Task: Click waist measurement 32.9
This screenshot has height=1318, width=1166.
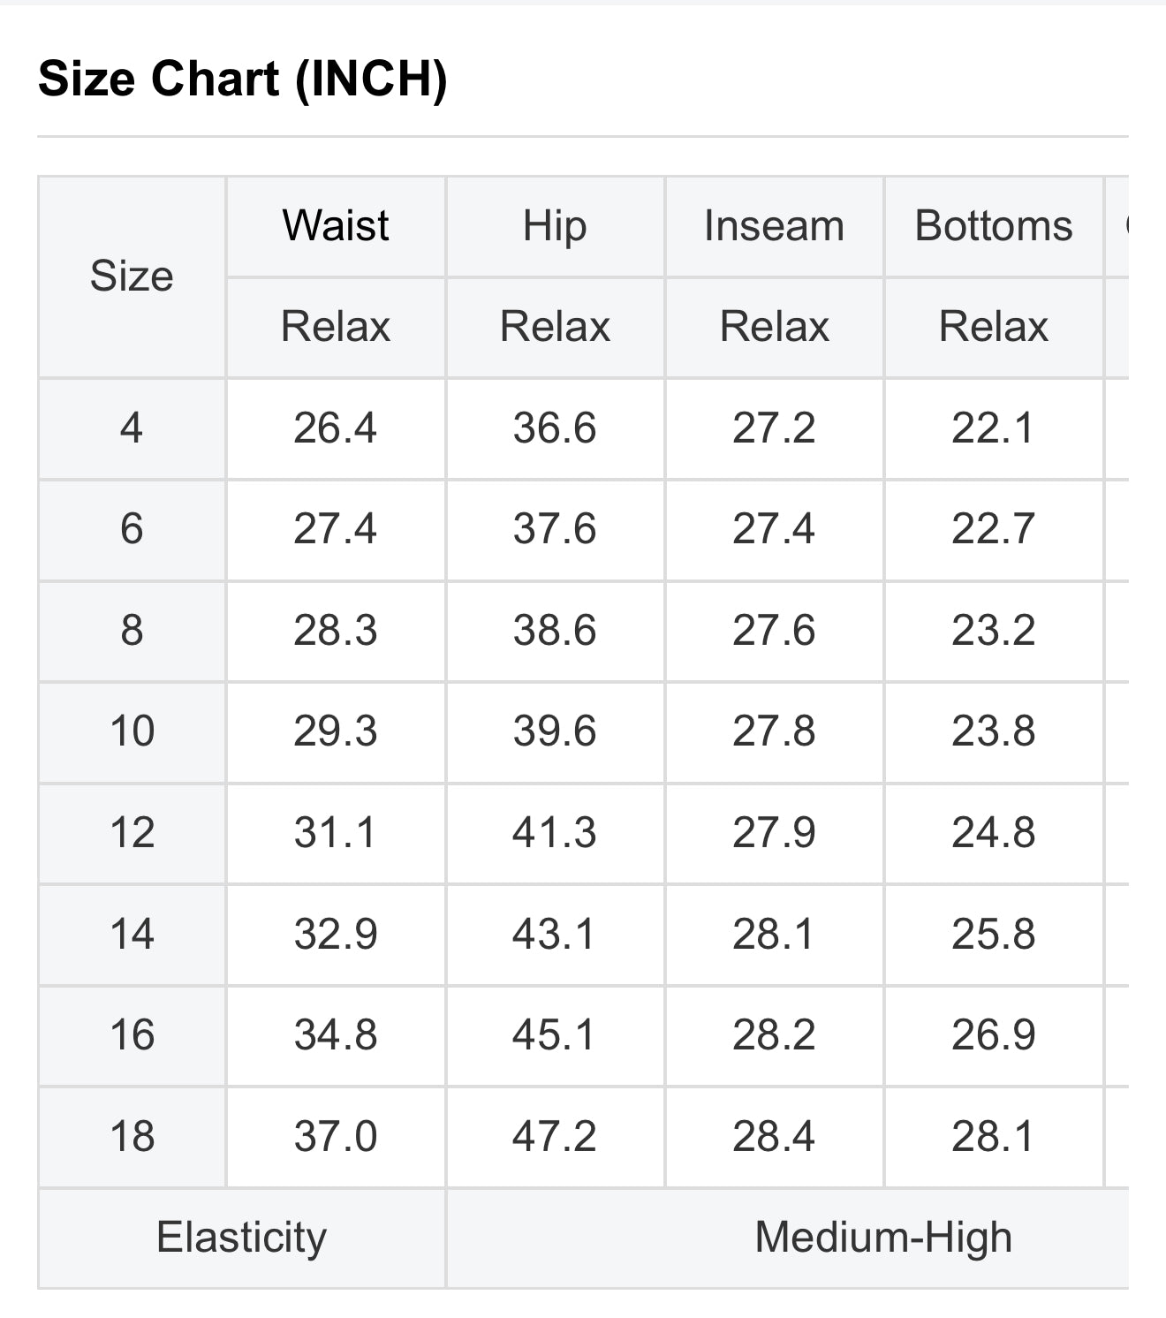Action: tap(336, 934)
